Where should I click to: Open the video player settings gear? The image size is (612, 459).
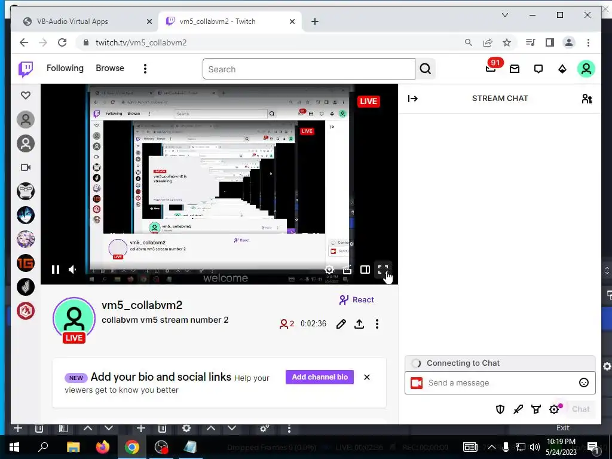pyautogui.click(x=329, y=270)
